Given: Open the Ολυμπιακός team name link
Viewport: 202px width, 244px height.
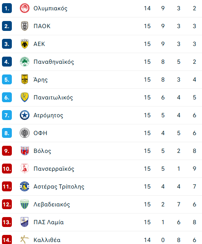Looking at the screenshot, I should click(50, 8).
